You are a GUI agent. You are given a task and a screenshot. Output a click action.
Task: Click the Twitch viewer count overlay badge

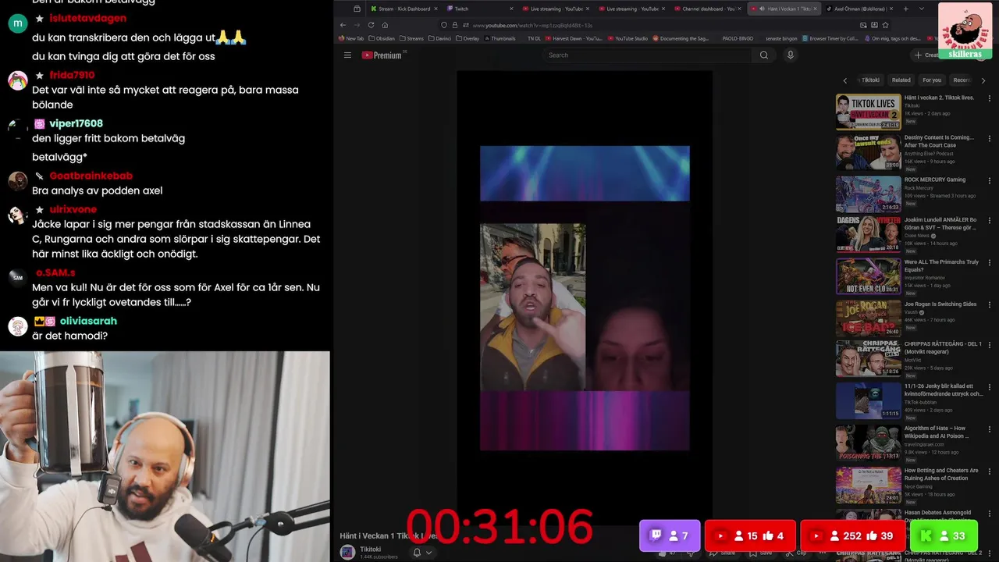pos(670,535)
